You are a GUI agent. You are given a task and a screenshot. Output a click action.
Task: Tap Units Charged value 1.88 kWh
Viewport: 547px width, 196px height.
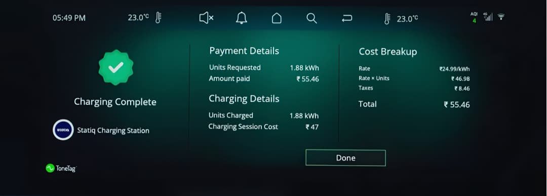304,115
